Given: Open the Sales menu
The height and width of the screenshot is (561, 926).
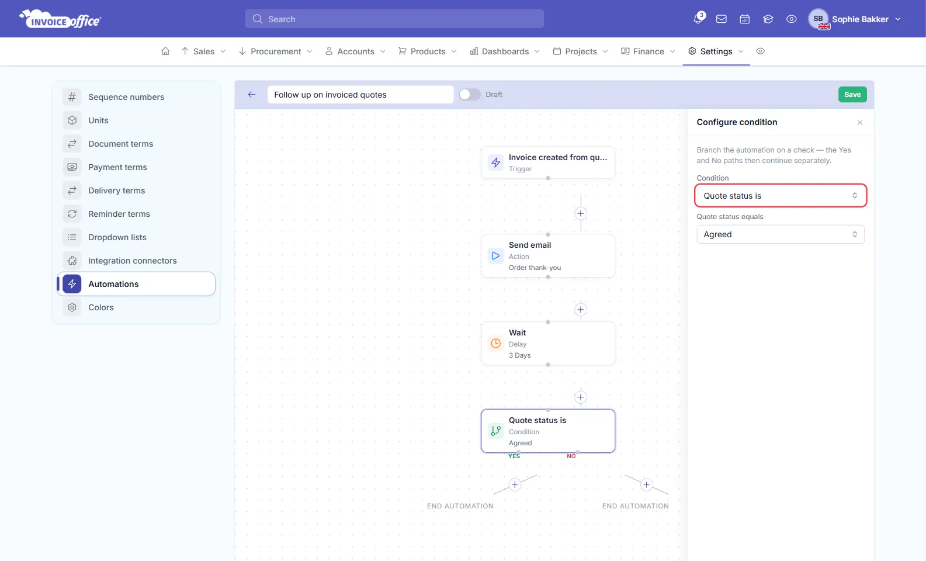Looking at the screenshot, I should 203,51.
